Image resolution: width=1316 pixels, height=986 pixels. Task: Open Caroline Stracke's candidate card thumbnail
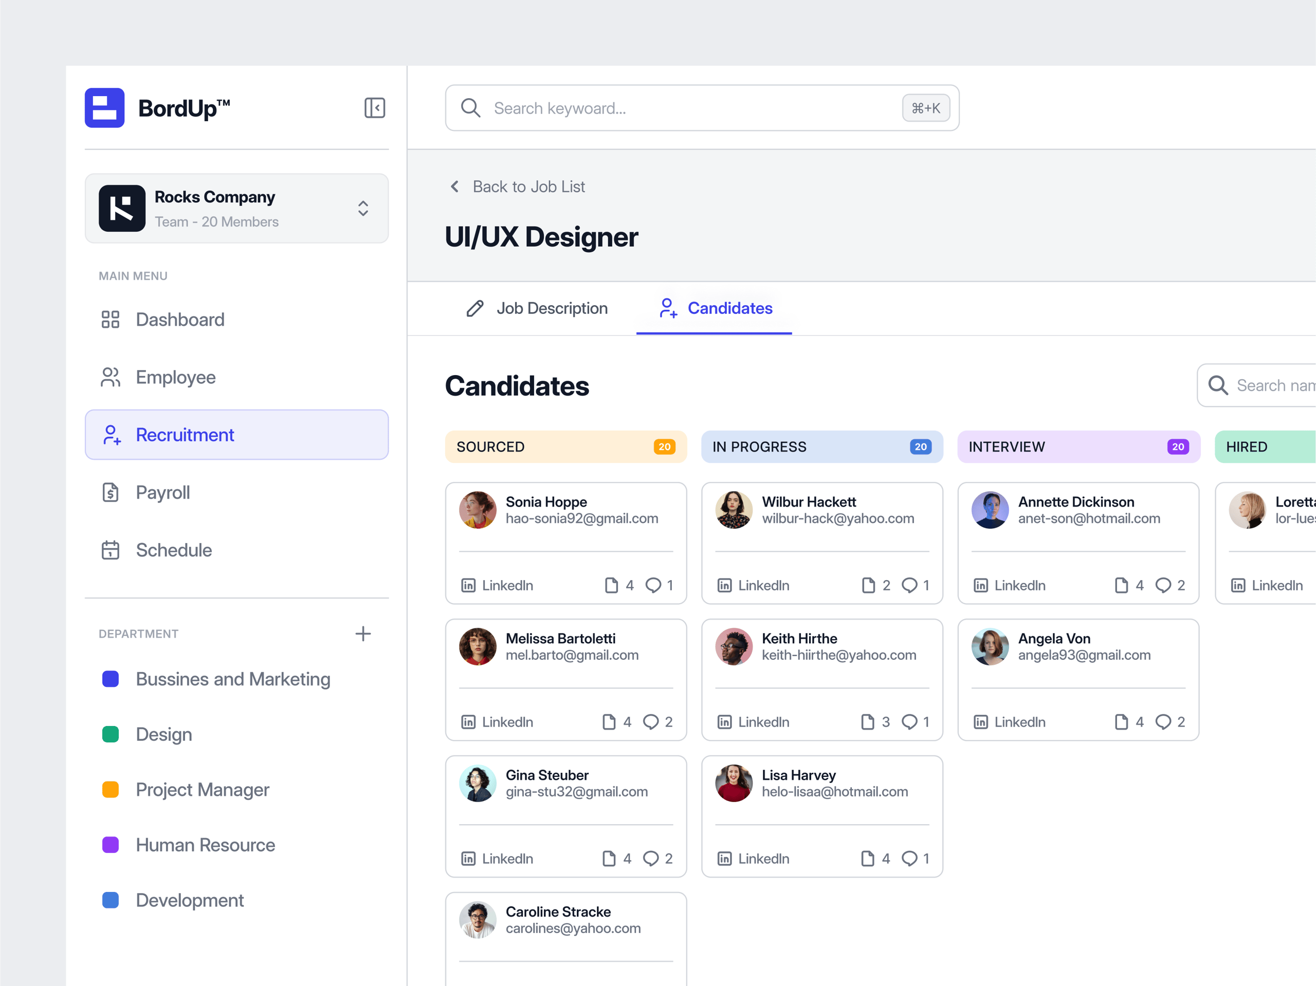[x=477, y=919]
